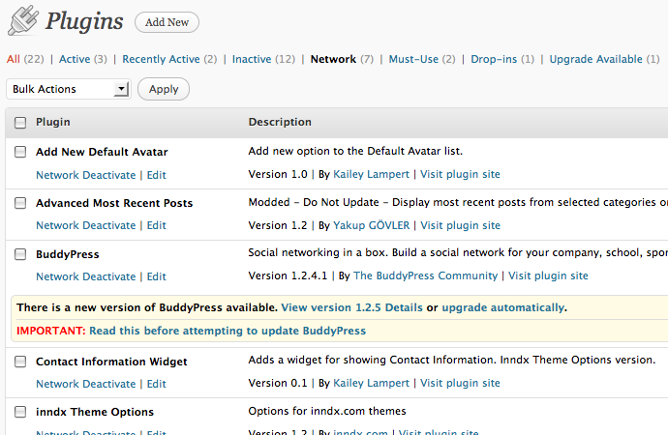Image resolution: width=668 pixels, height=435 pixels.
Task: Edit the BuddyPress plugin
Action: coord(156,276)
